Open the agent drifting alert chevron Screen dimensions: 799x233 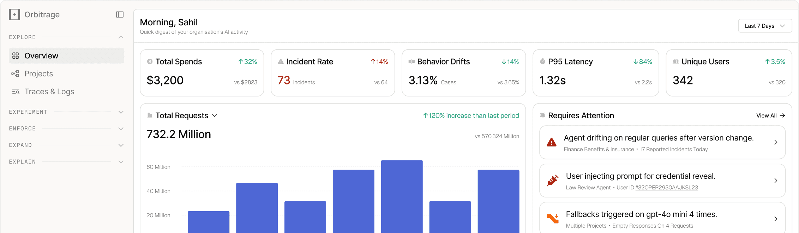click(x=776, y=142)
